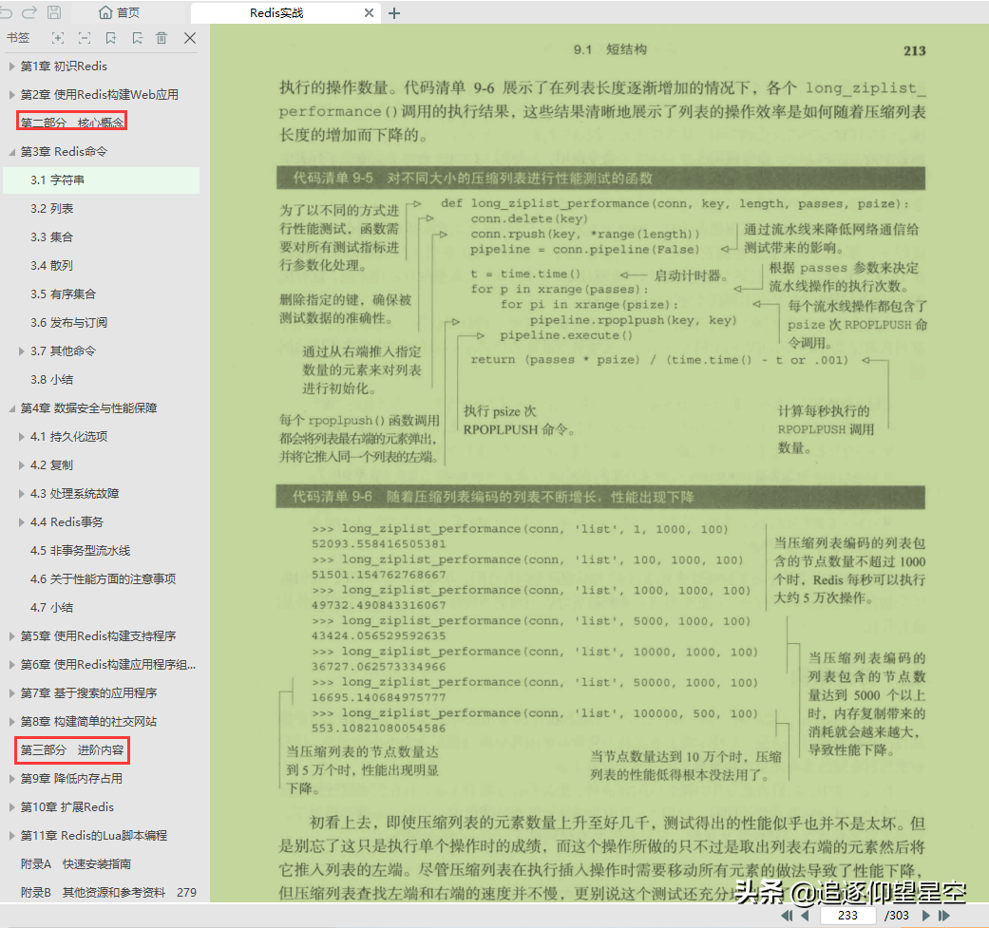The image size is (989, 928).
Task: Click the /303 total pages text
Action: 896,916
